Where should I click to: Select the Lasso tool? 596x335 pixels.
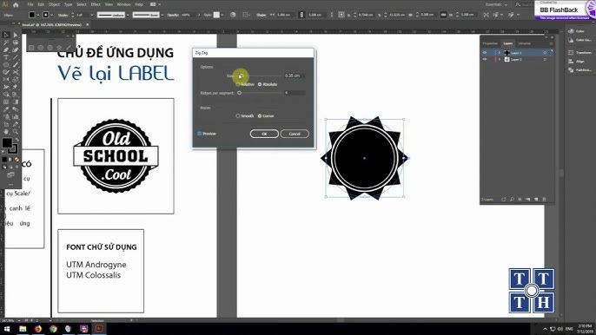[x=16, y=43]
